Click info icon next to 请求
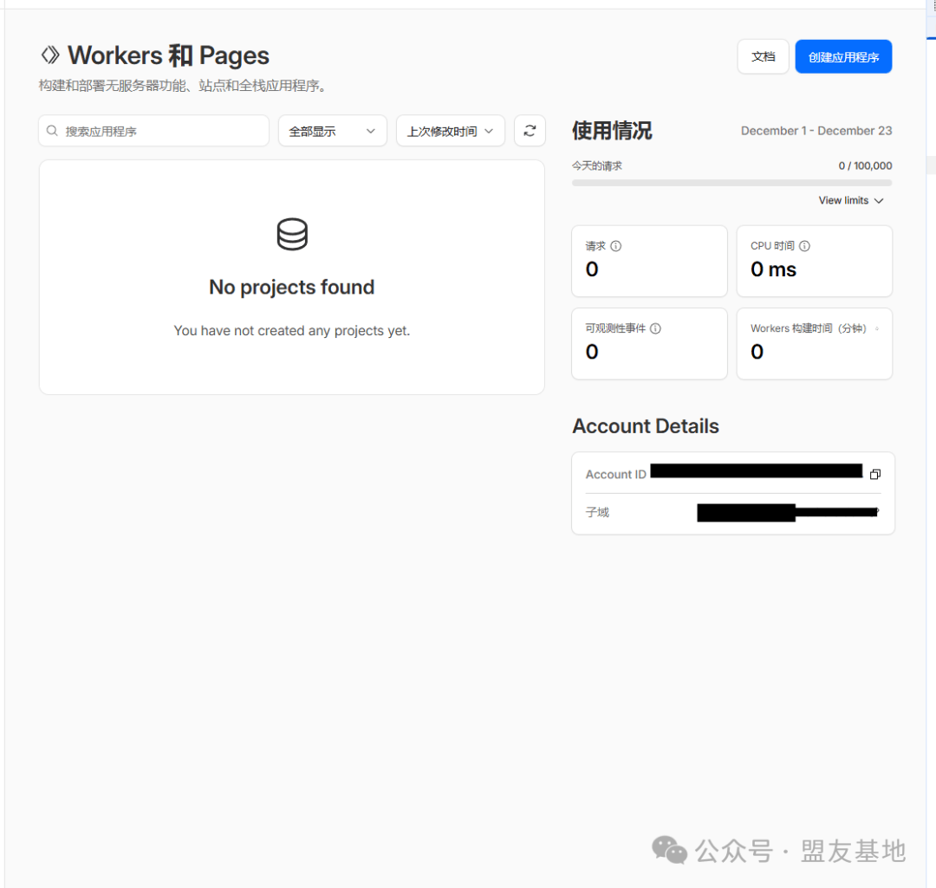 (x=616, y=246)
